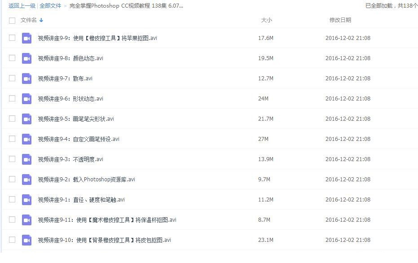The height and width of the screenshot is (263, 418).
Task: Check the box for 视频讲座9-7 散布
Action: [12, 79]
